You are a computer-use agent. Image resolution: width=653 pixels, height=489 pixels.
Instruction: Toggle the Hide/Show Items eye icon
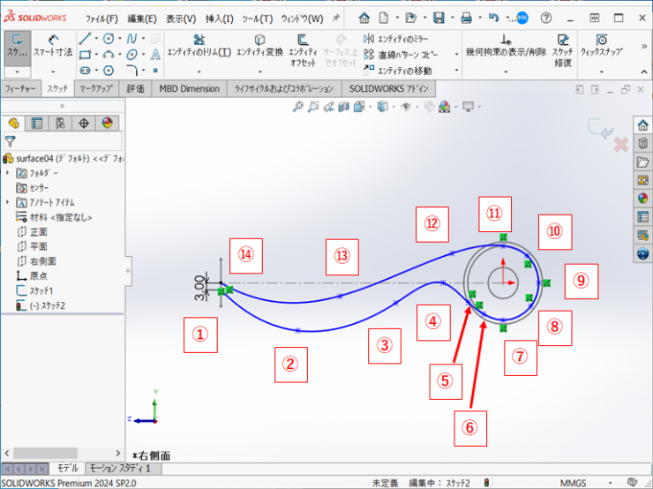[407, 107]
